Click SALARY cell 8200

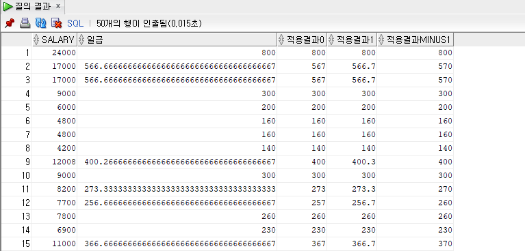[x=55, y=189]
